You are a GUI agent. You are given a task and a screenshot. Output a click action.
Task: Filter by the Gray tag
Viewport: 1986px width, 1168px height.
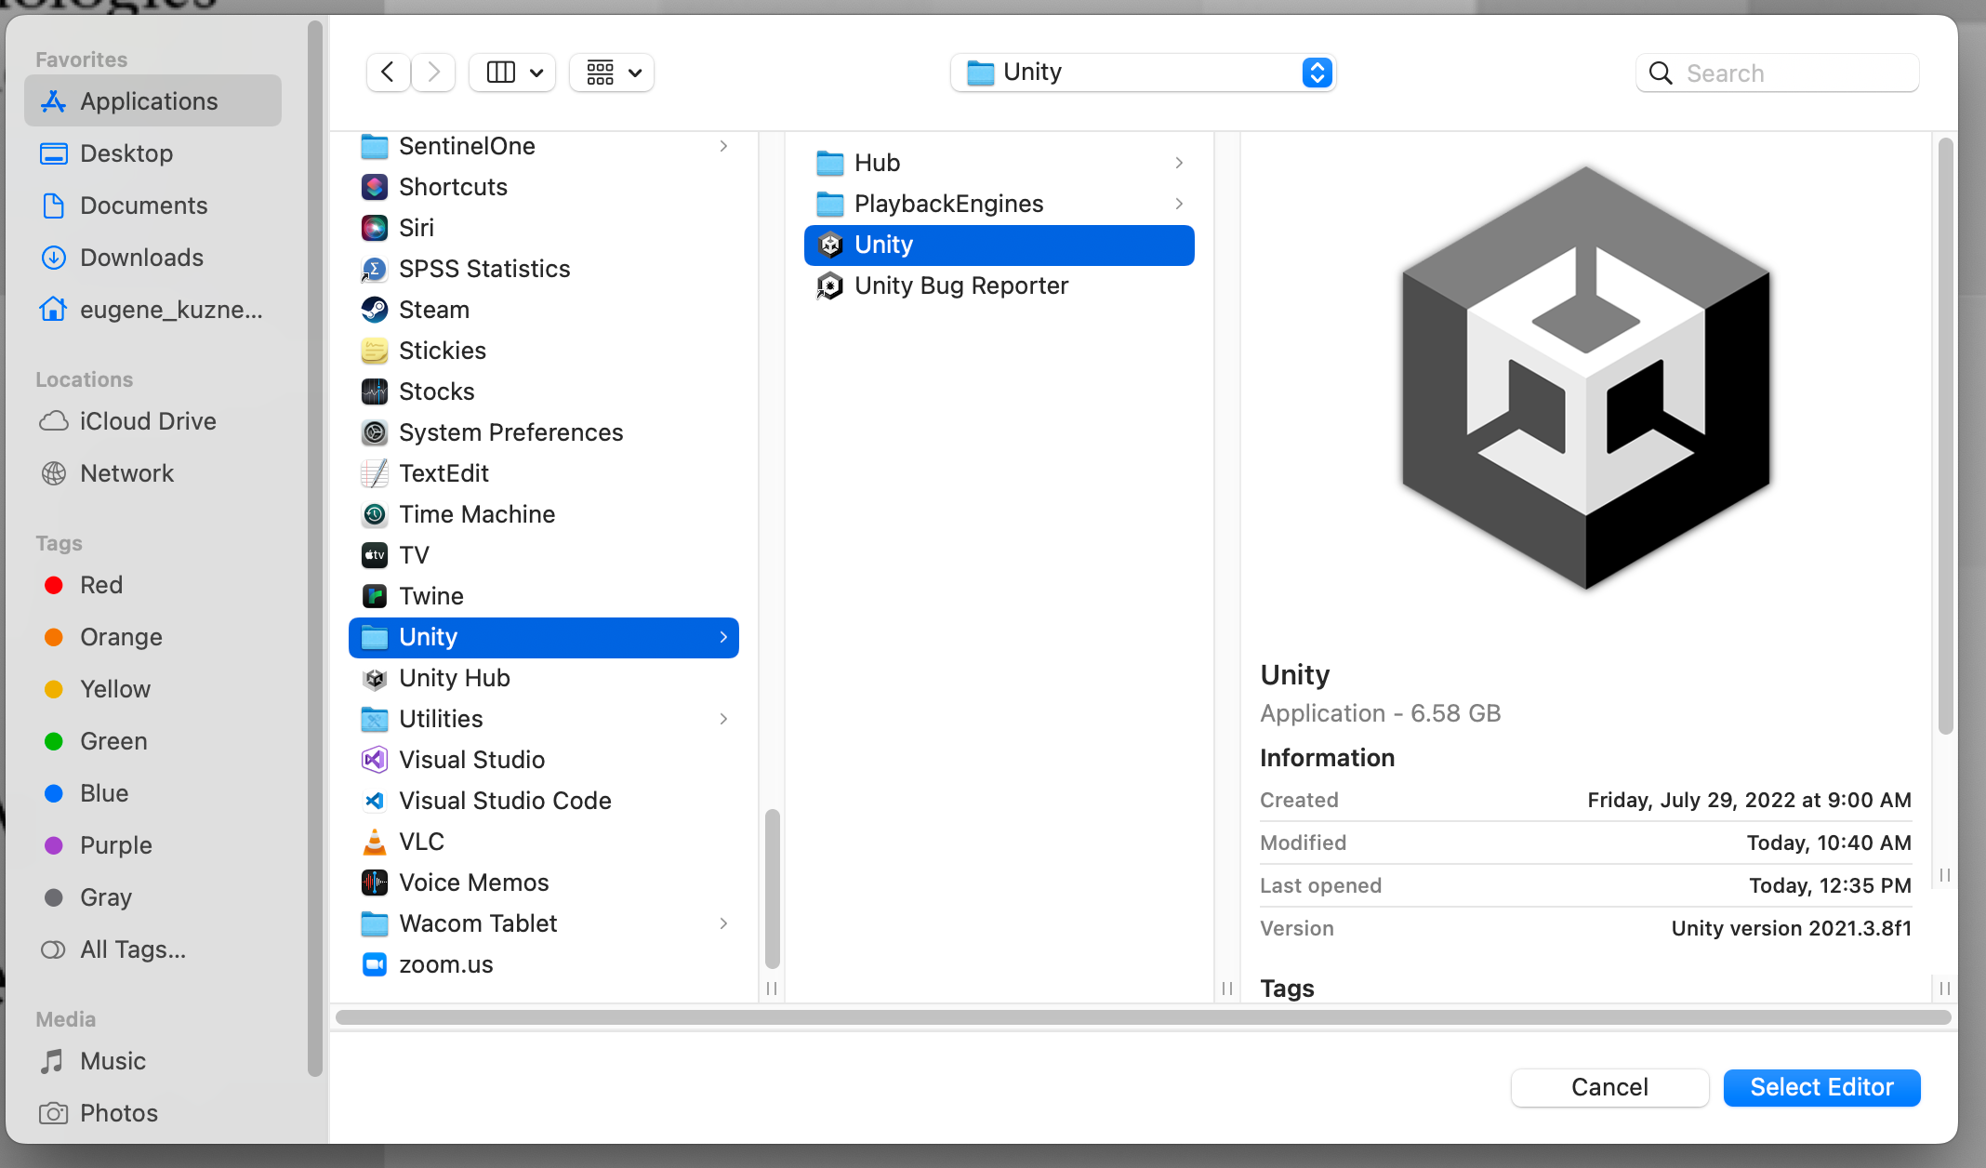tap(153, 896)
